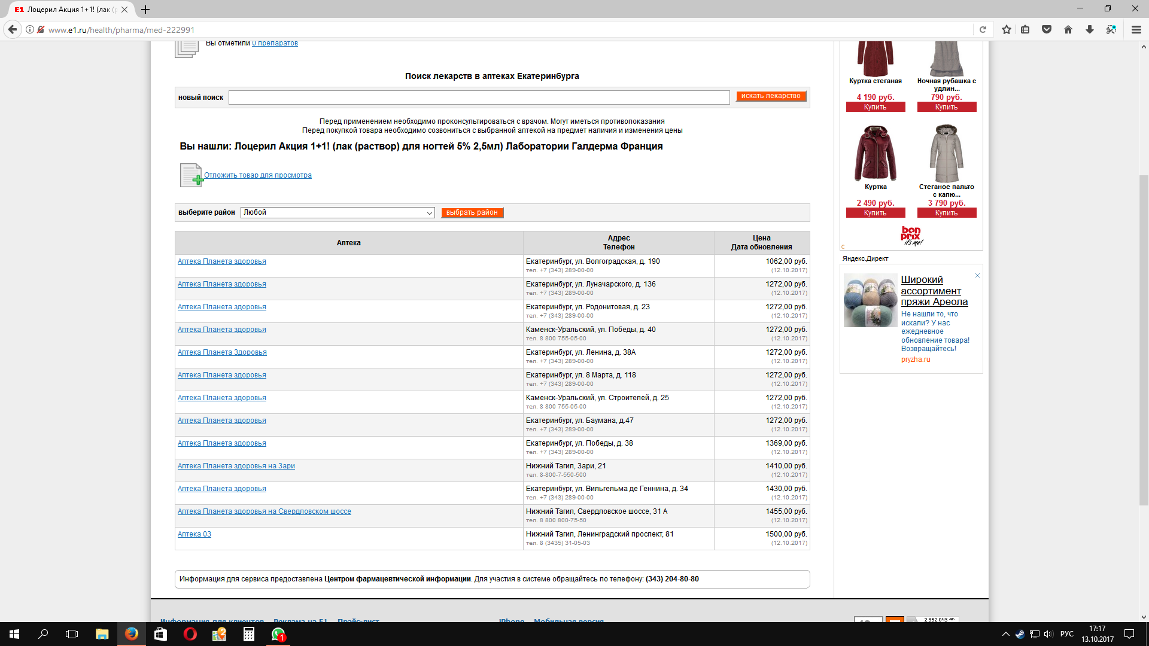Open Calculator from taskbar
Screen dimensions: 1149x646
click(248, 634)
